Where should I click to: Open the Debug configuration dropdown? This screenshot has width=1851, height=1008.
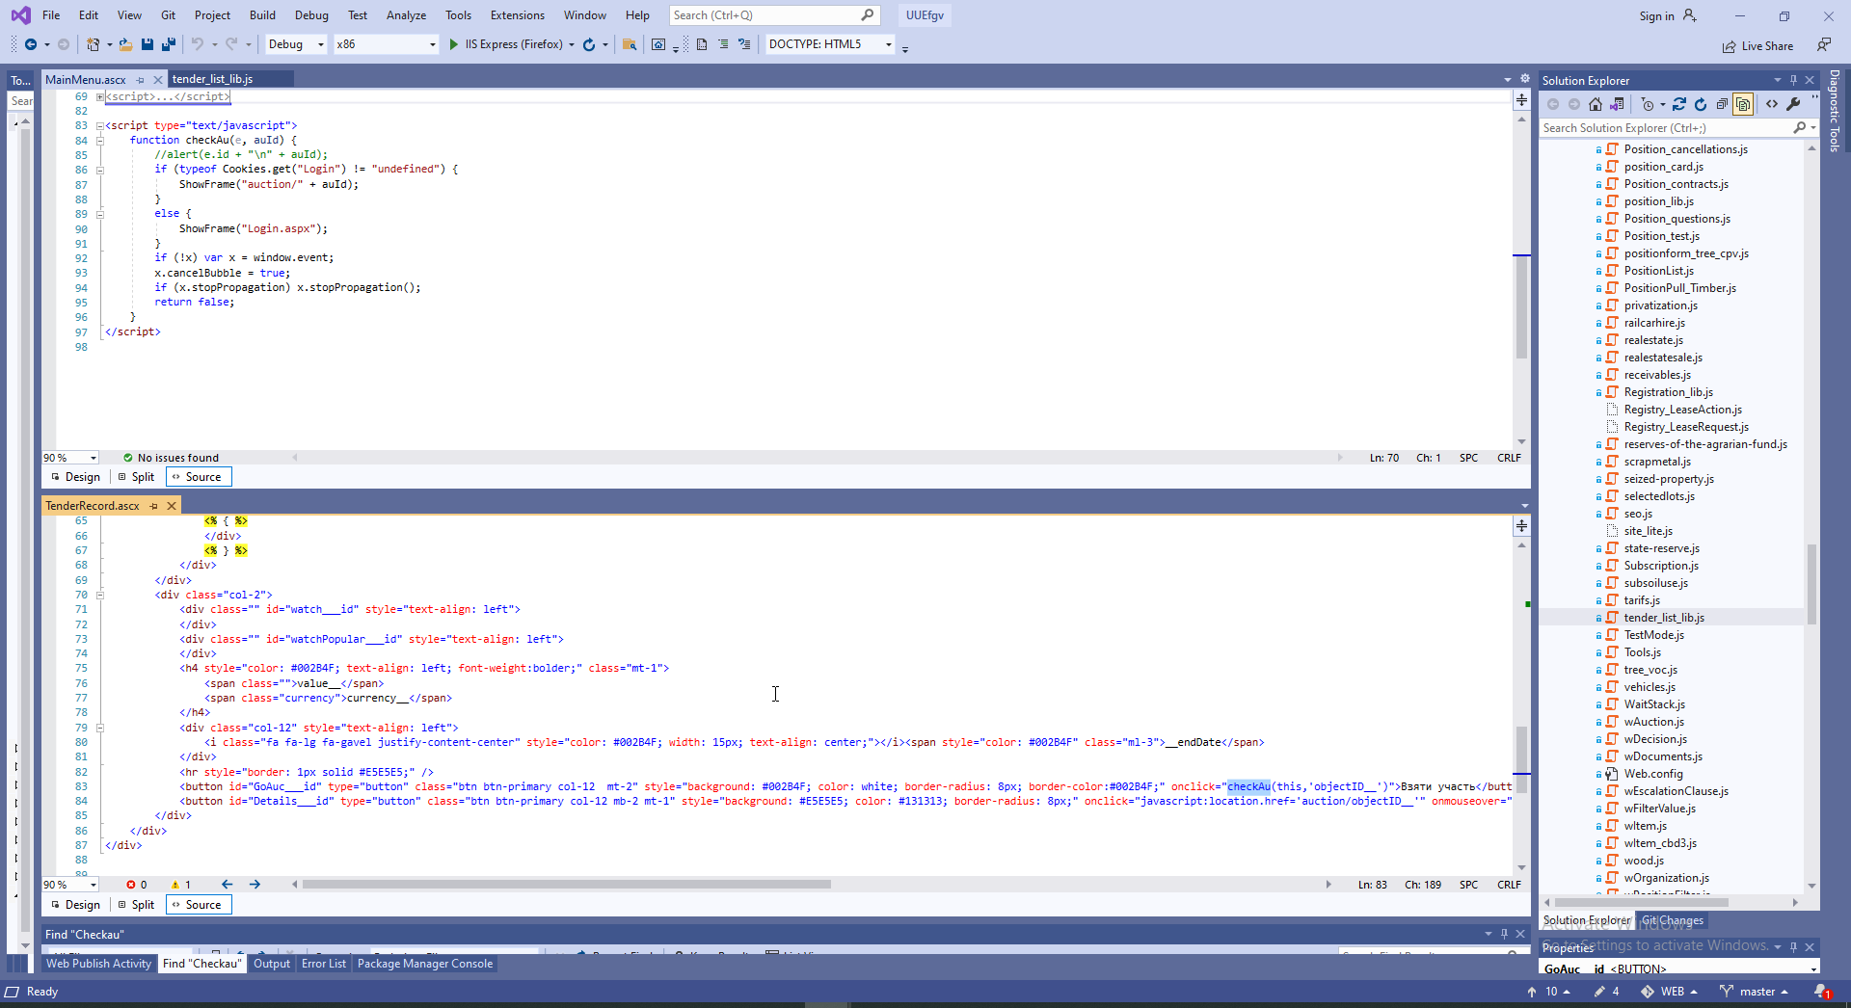[x=296, y=44]
